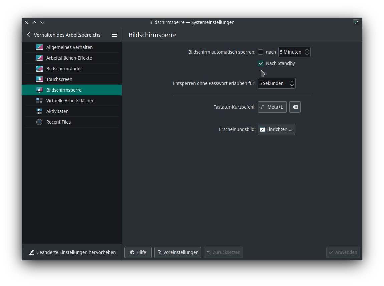Viewport: 384px width, 286px height.
Task: Enable automatic screen locking after 5 minutes
Action: click(261, 52)
